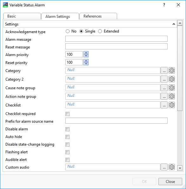Open settings gear for Checklist field
This screenshot has height=189, width=186.
pyautogui.click(x=172, y=105)
